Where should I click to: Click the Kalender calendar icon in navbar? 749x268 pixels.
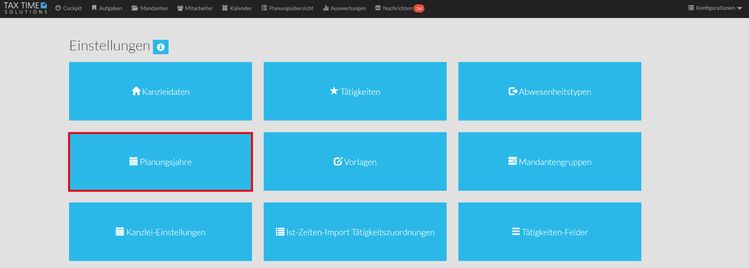(x=225, y=8)
